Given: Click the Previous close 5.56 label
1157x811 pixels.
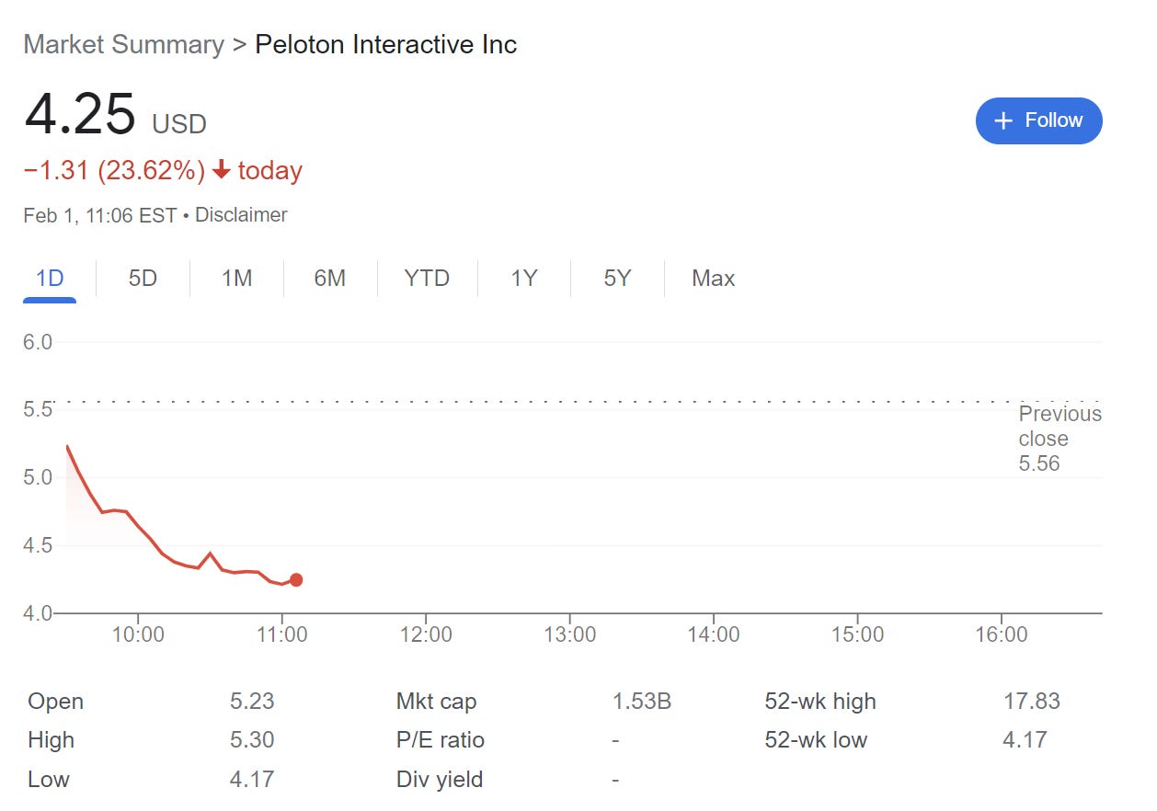Looking at the screenshot, I should point(1059,439).
